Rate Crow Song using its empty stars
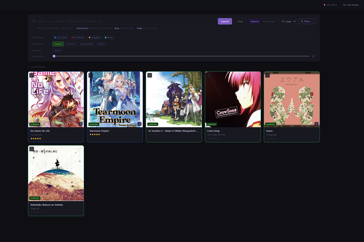This screenshot has width=364, height=242. (213, 139)
